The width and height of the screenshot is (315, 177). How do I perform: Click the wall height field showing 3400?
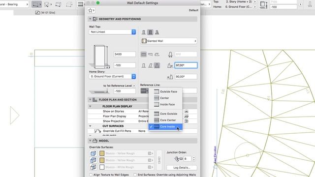(125, 54)
